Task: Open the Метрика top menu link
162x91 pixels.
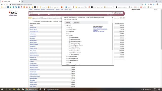Action: pyautogui.click(x=43, y=10)
